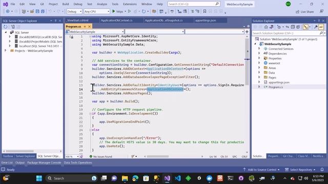Click No issues found indicator

(101, 156)
